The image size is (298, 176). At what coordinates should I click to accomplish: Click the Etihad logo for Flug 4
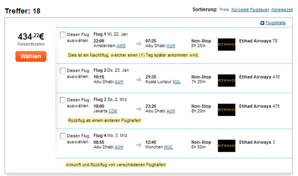(226, 146)
